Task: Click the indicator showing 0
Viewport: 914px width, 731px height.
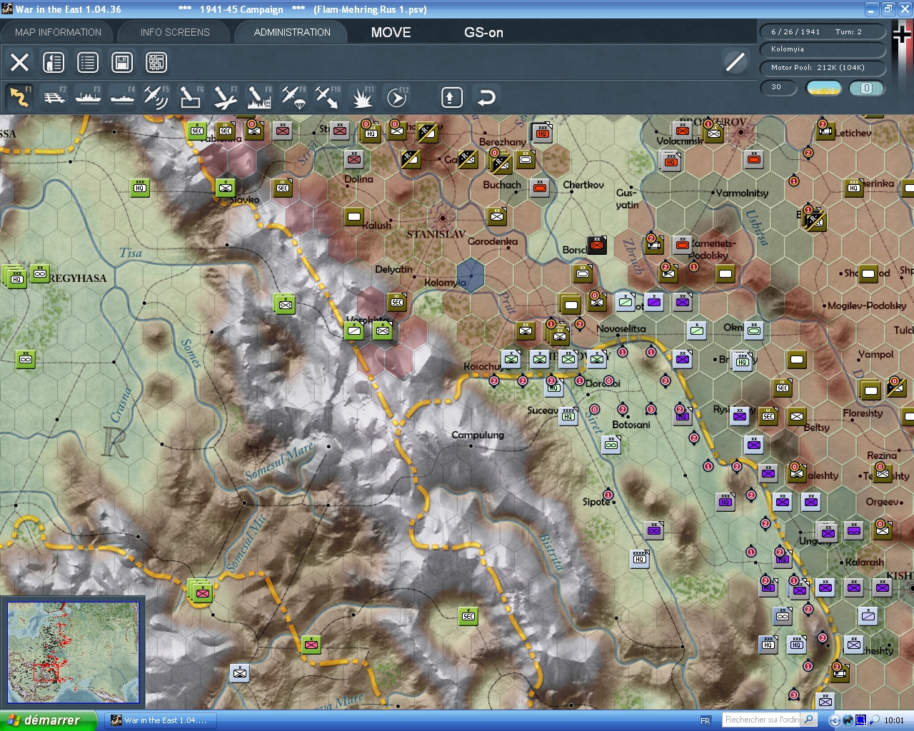Action: (866, 88)
